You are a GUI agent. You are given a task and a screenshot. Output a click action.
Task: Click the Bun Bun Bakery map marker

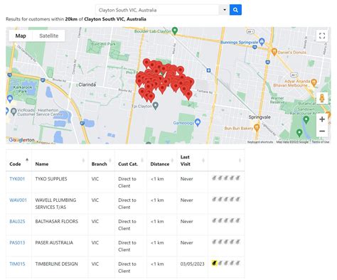pyautogui.click(x=257, y=128)
